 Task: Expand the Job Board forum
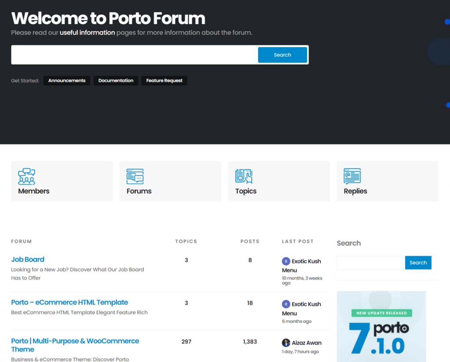coord(28,259)
